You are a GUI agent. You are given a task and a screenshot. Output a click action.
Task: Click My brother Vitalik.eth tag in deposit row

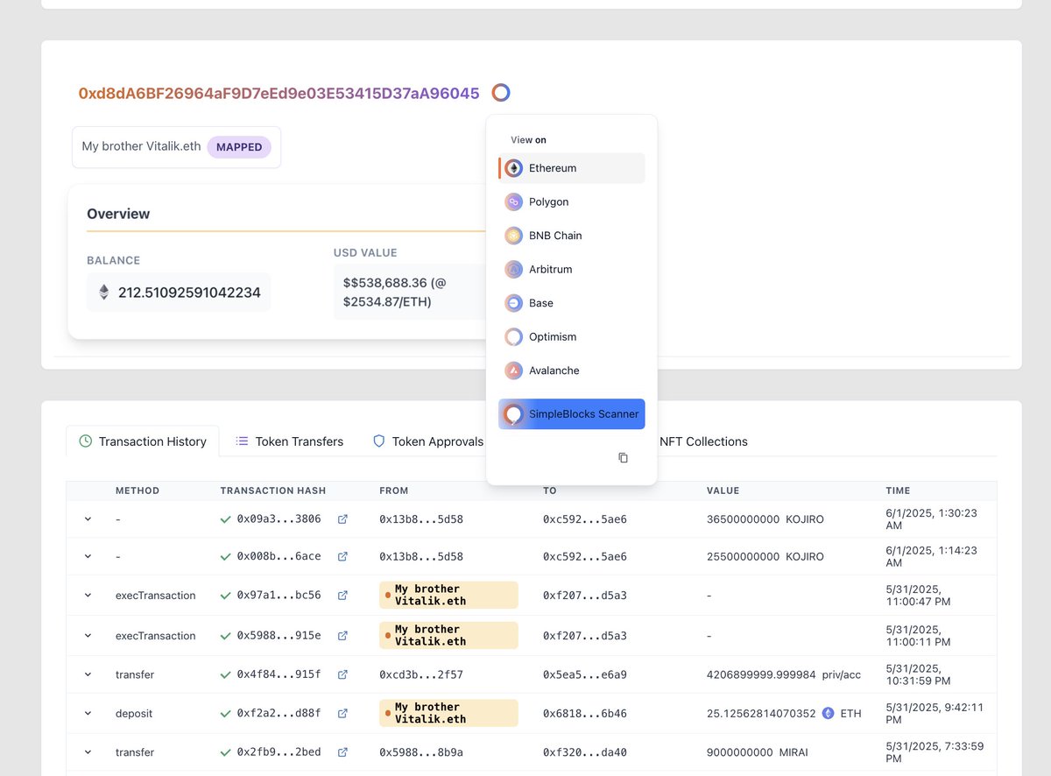(x=448, y=713)
